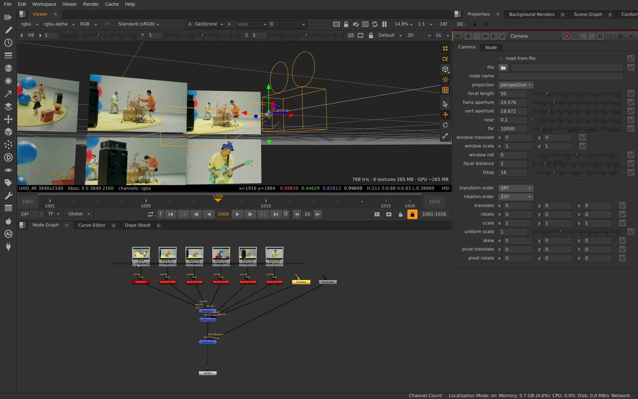The height and width of the screenshot is (399, 638).
Task: Open the 14.9% zoom level dropdown
Action: pos(404,24)
